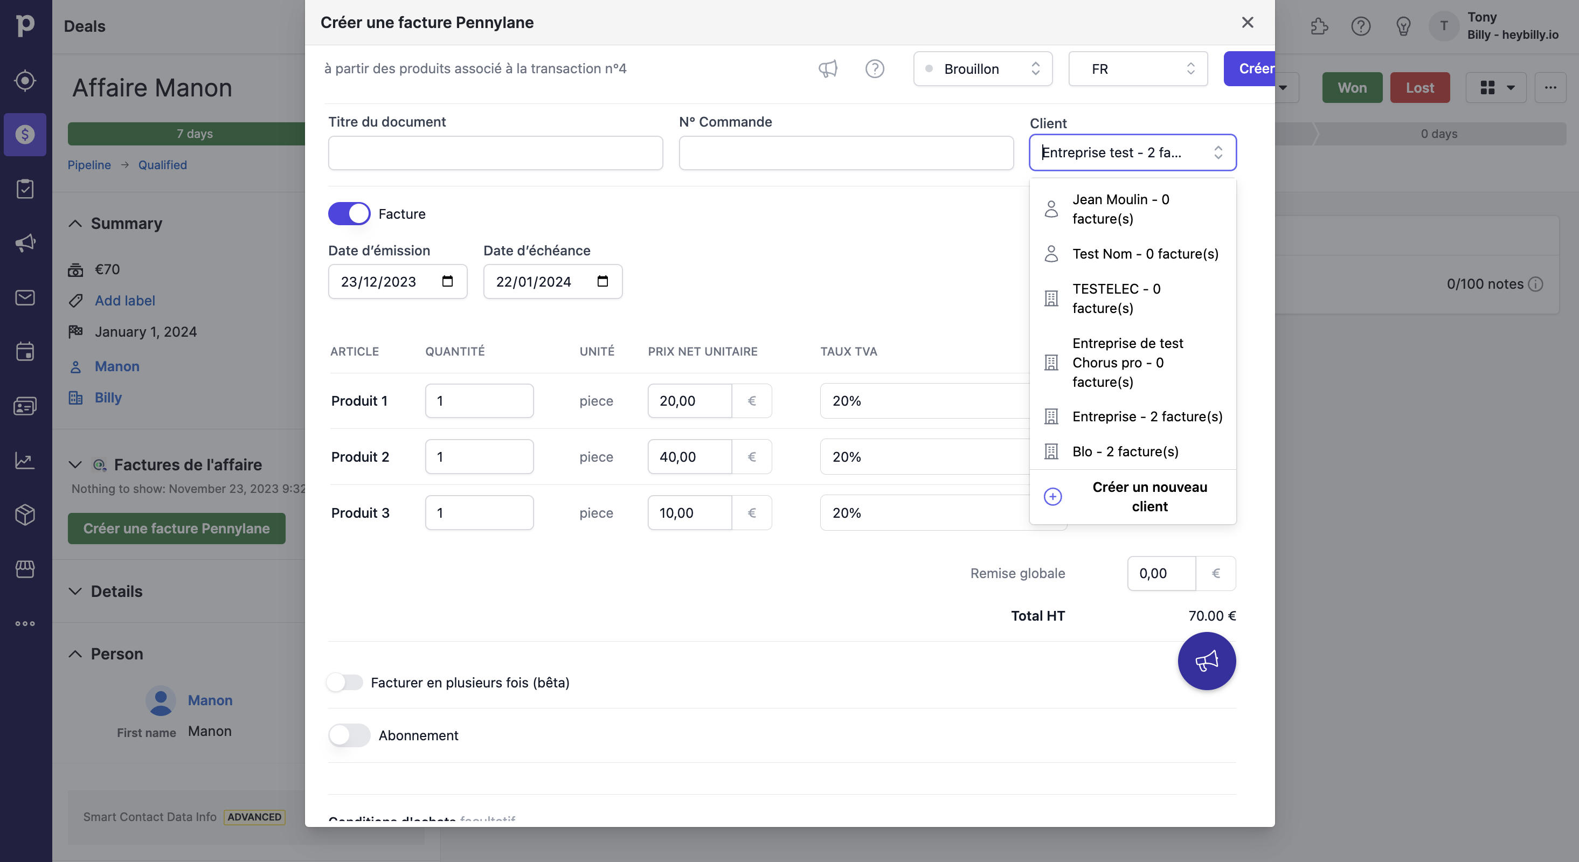Open Contacts card icon in sidebar

click(x=24, y=406)
